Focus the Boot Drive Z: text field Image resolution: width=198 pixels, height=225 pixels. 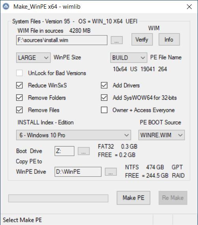coord(64,151)
